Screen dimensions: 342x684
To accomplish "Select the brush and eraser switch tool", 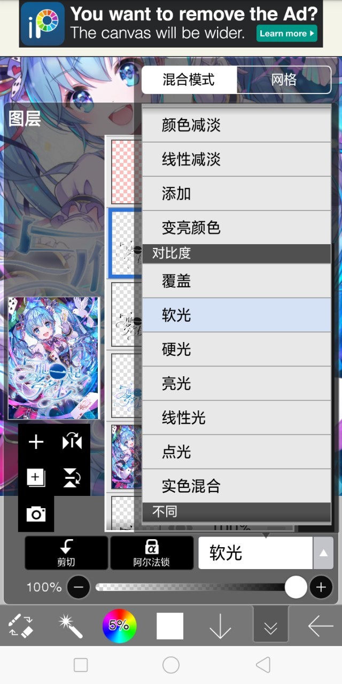I will 21,626.
